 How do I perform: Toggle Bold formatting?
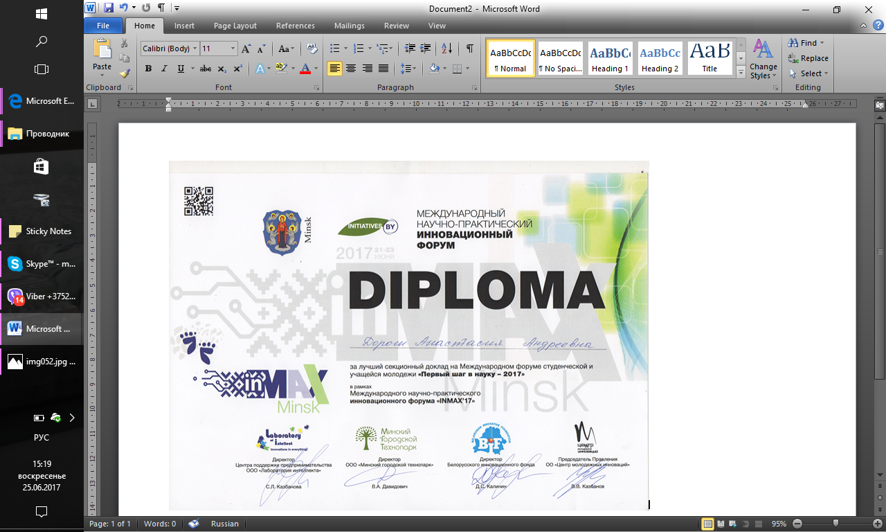(x=148, y=69)
